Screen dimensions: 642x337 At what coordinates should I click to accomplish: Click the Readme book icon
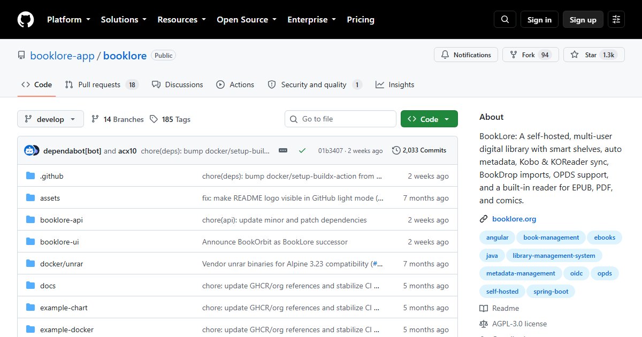click(484, 308)
